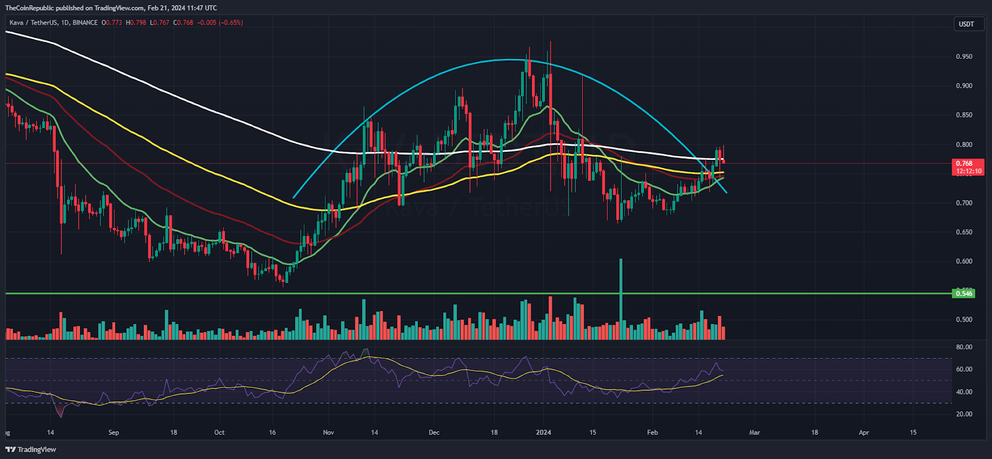
Task: Click the TradingView logo
Action: pos(31,450)
